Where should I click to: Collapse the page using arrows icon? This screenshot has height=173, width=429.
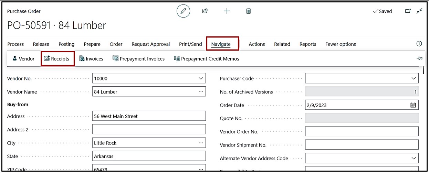point(419,11)
